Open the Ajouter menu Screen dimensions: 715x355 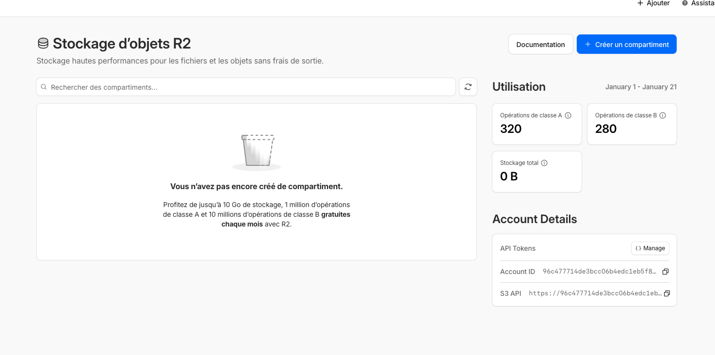(653, 3)
